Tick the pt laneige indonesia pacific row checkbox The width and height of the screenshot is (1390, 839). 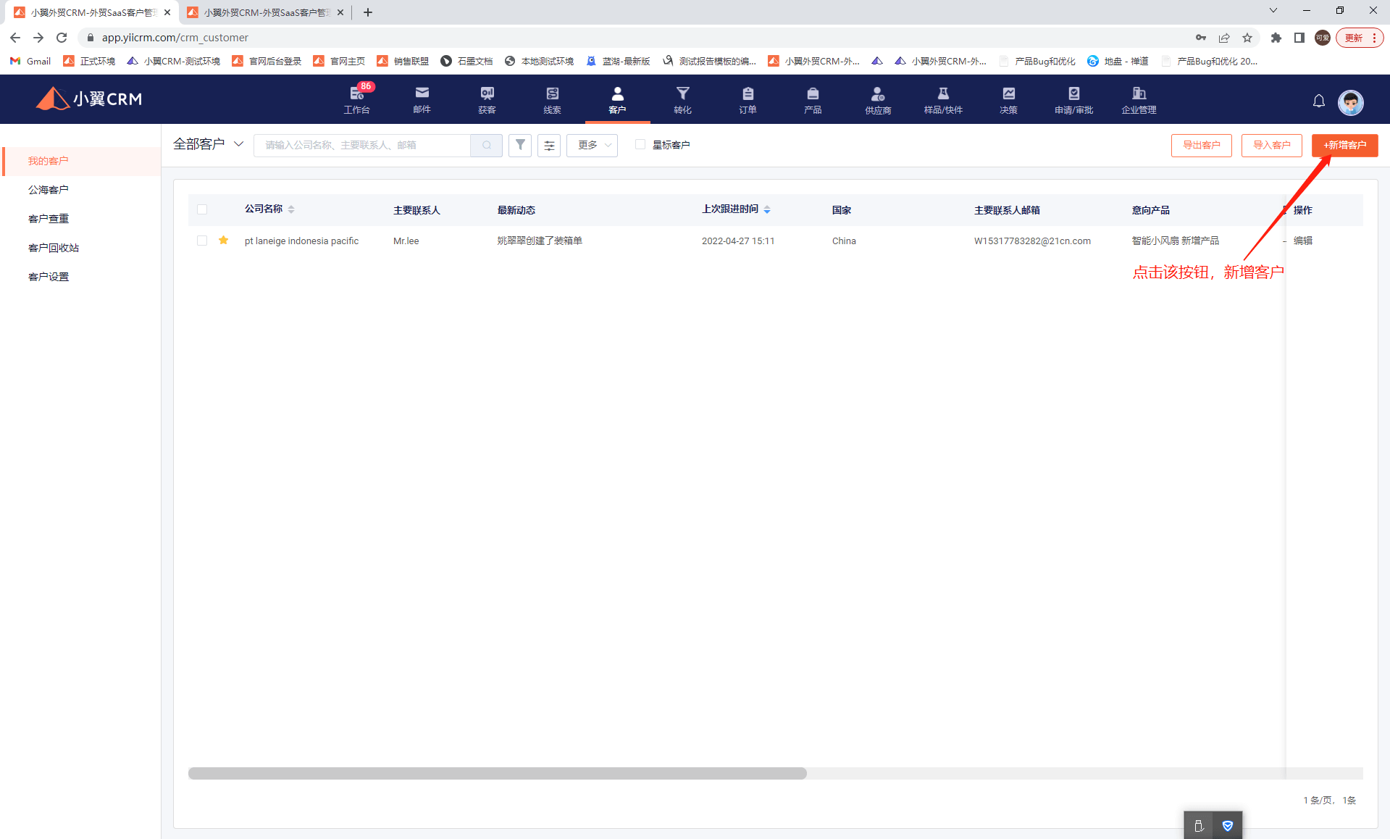202,241
